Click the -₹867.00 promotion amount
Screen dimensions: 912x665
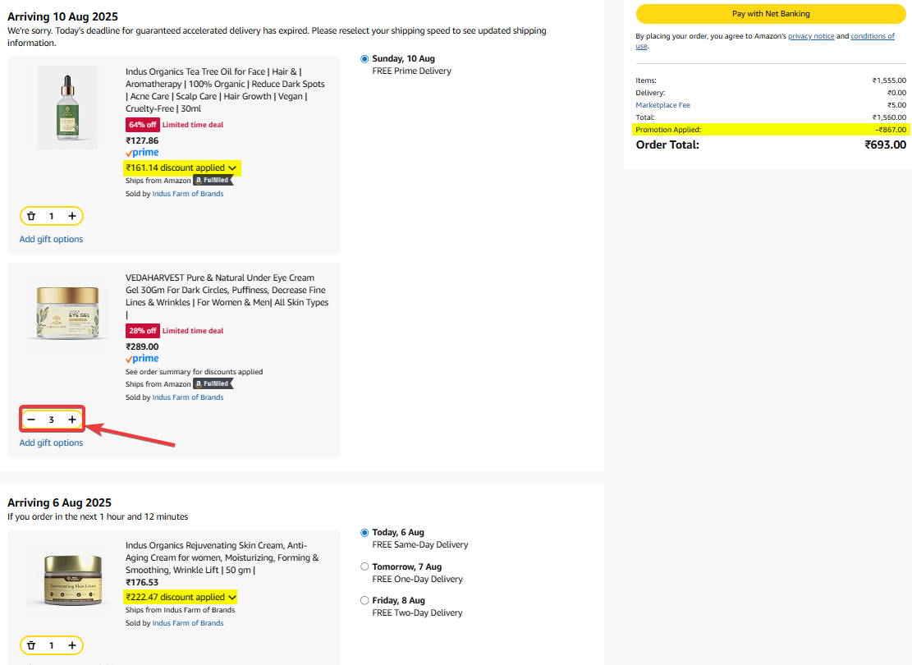(891, 130)
